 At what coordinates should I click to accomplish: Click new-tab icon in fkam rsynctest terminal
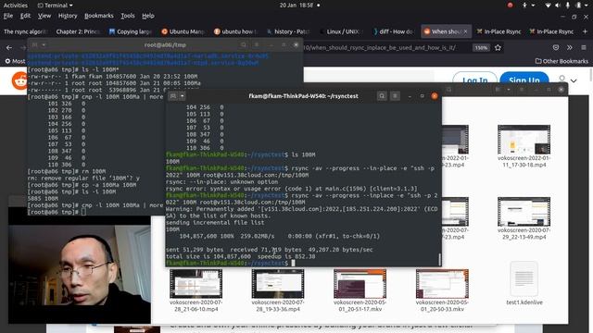173,96
